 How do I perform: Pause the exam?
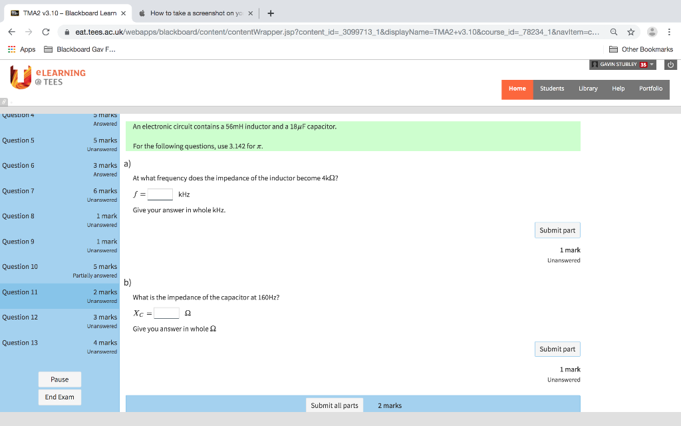coord(59,379)
